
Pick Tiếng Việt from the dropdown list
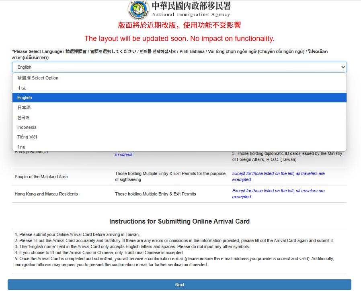click(27, 137)
